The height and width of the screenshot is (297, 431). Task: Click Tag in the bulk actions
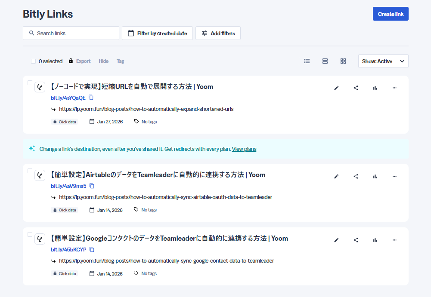click(x=120, y=61)
